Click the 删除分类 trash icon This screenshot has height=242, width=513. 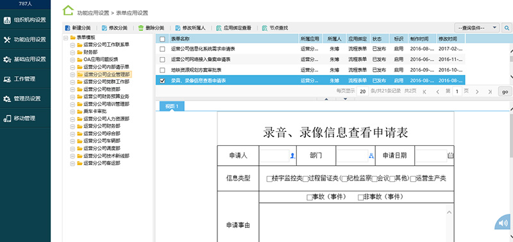(140, 28)
